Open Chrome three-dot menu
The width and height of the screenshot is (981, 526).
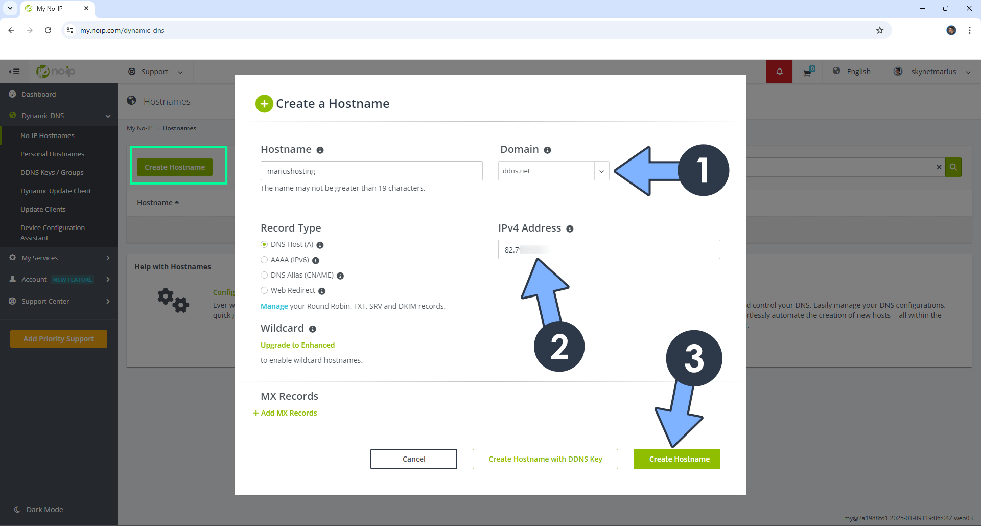[970, 30]
